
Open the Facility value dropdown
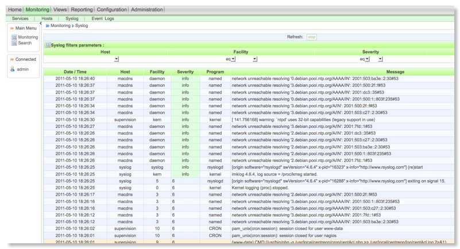[255, 59]
